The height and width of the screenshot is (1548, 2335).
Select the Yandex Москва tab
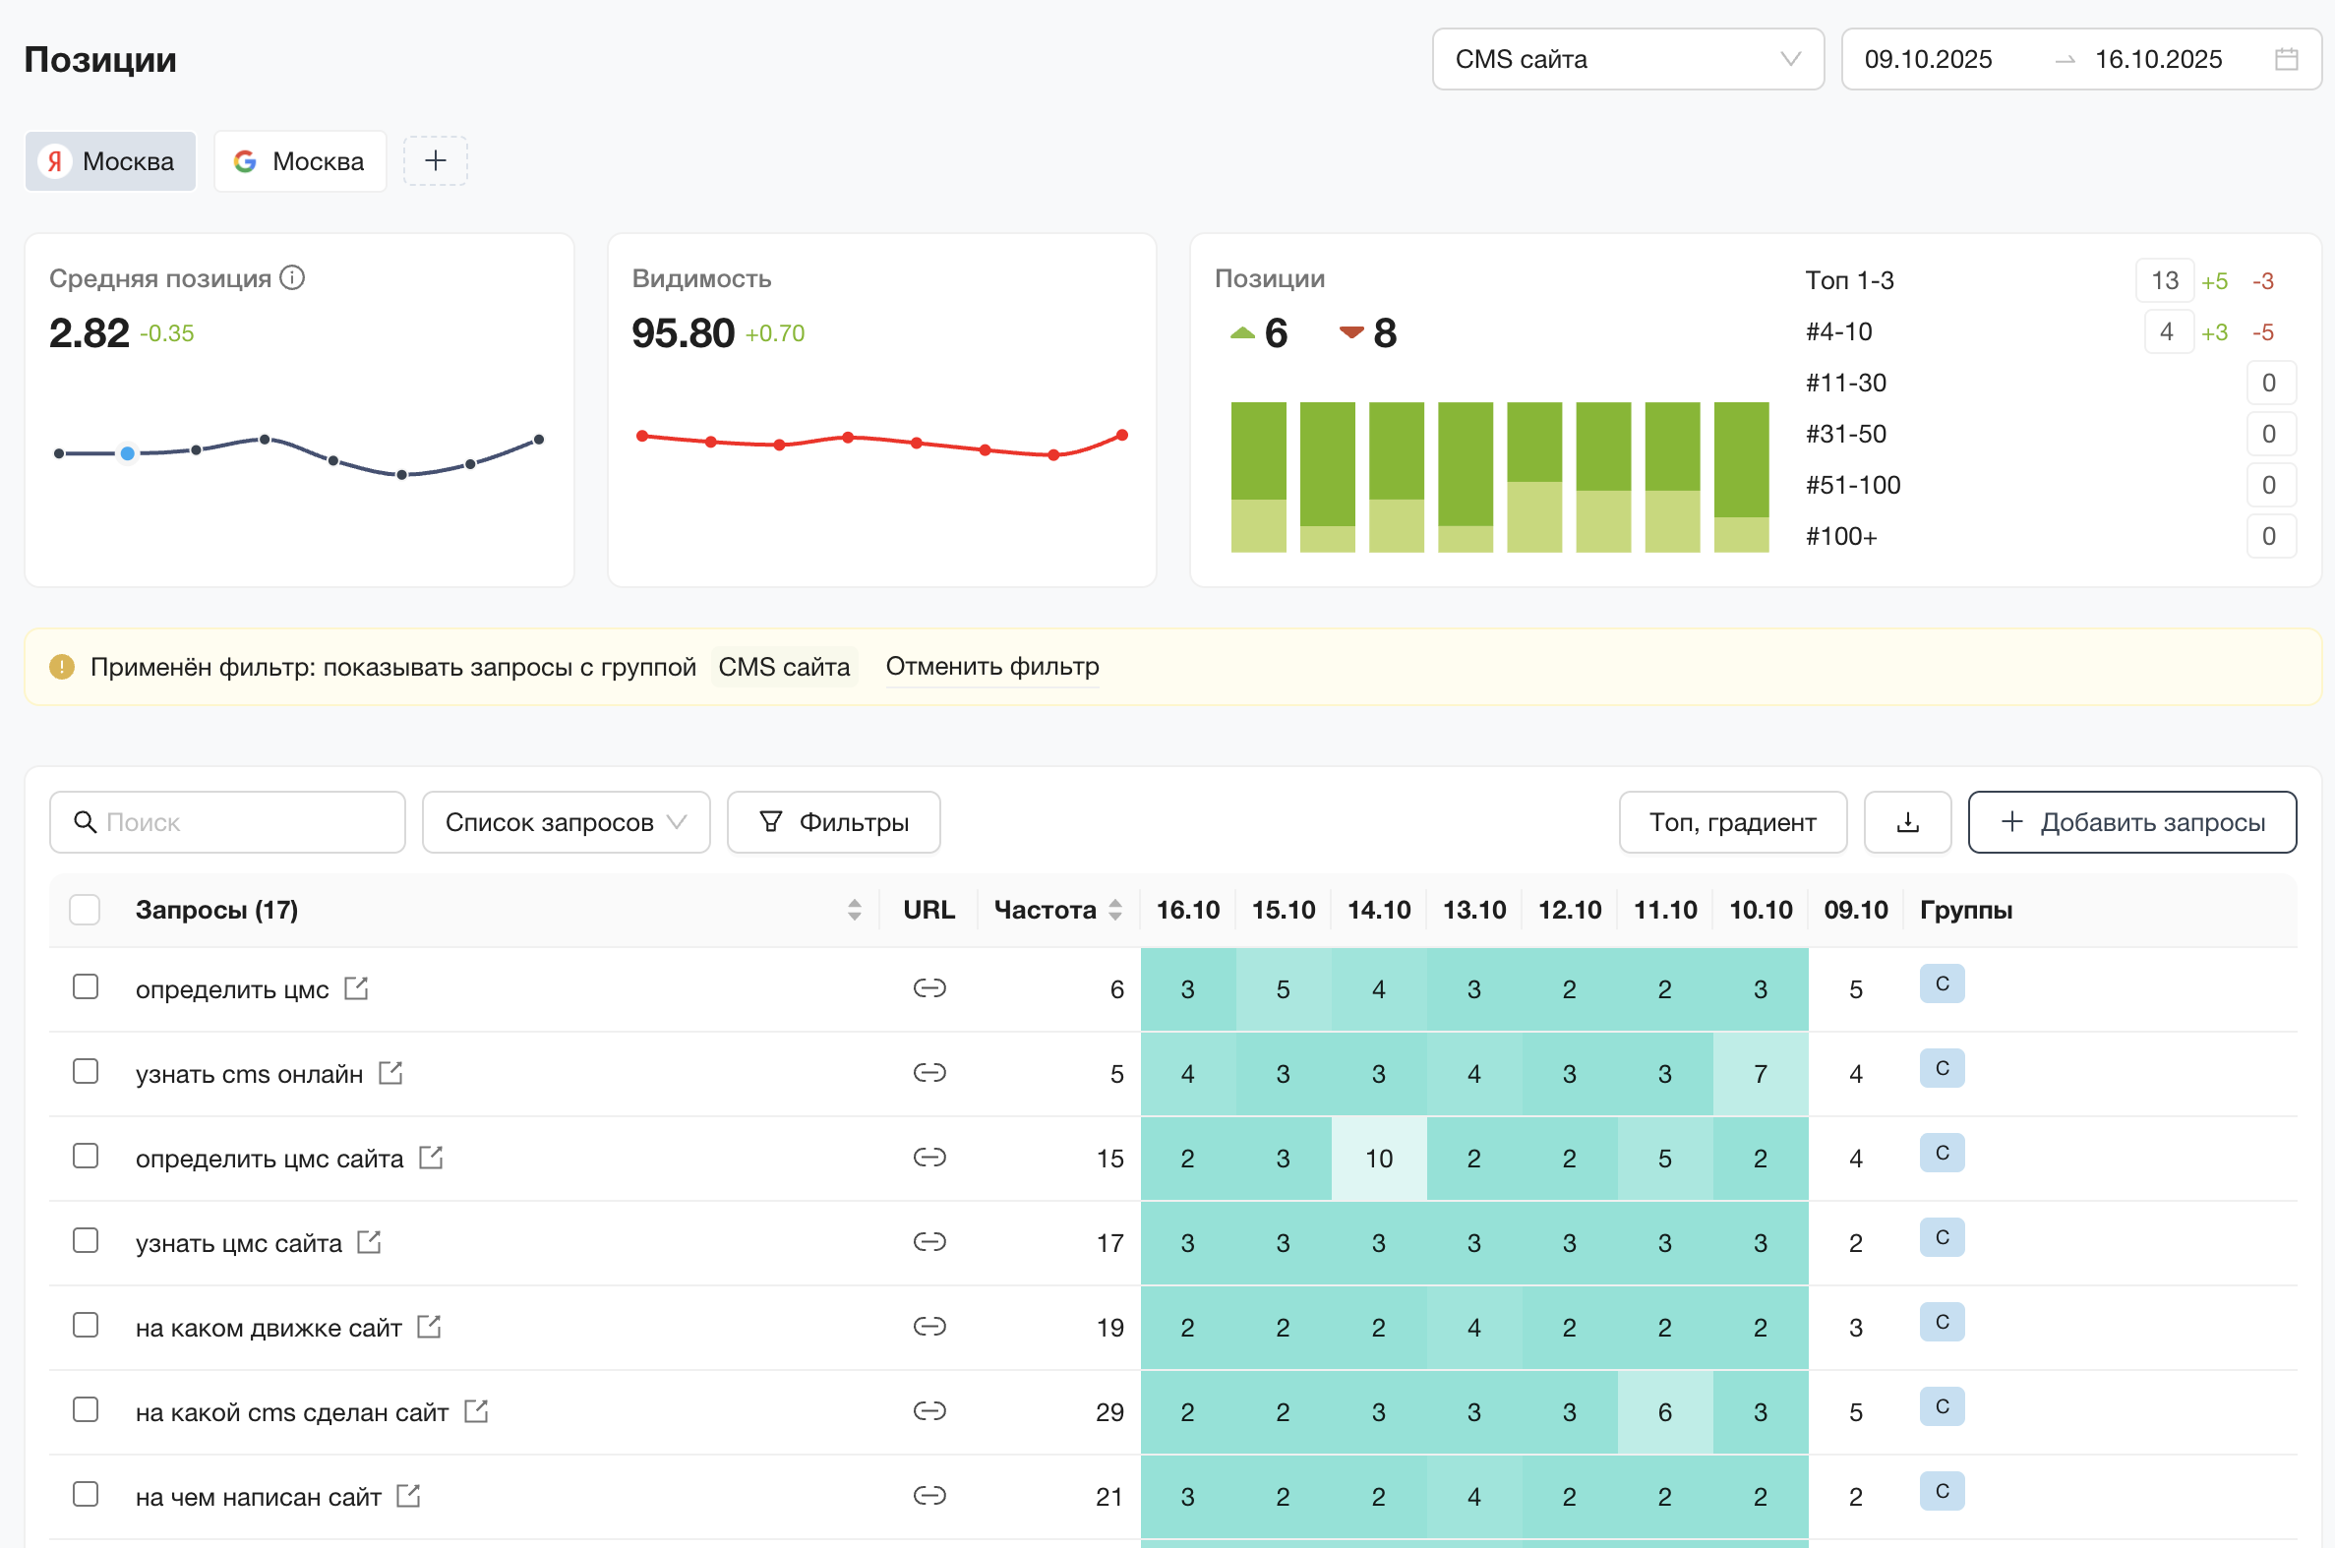coord(110,161)
